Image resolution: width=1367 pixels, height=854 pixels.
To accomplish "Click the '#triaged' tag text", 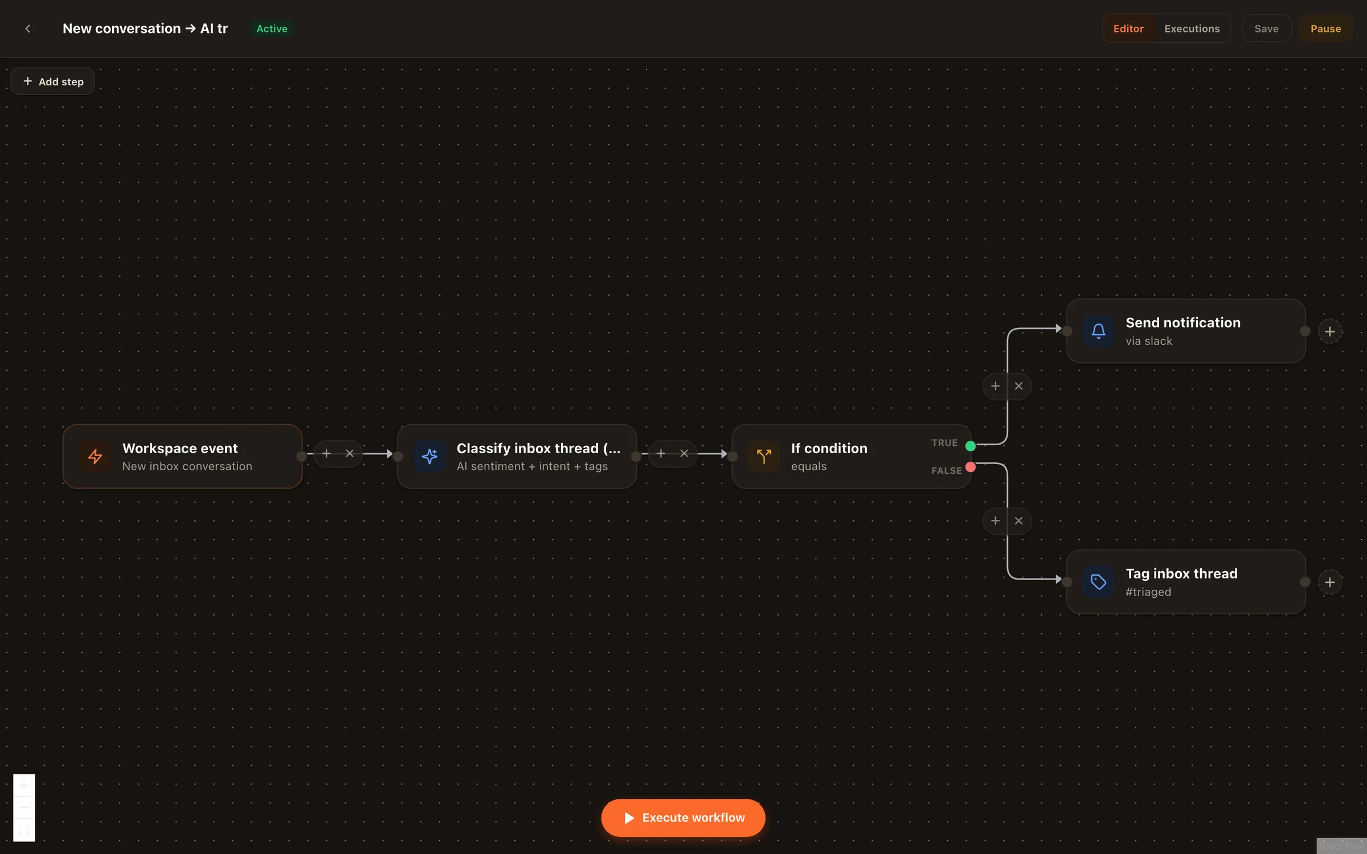I will (x=1148, y=592).
